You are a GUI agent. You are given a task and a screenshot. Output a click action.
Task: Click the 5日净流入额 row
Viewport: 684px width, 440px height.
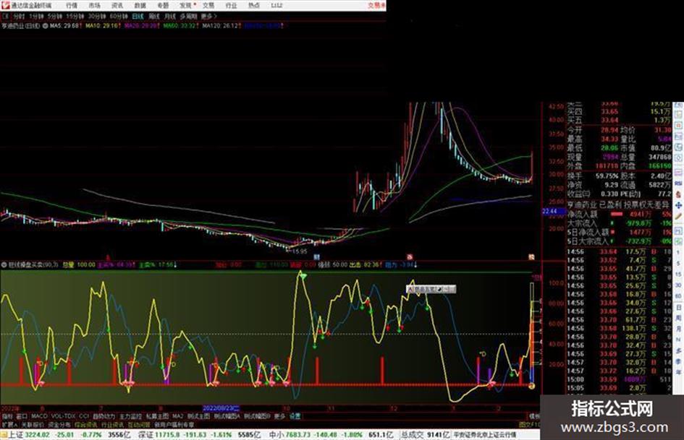coord(619,232)
